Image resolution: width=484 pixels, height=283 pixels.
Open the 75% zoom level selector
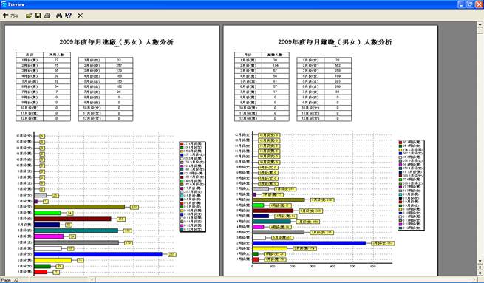(x=14, y=16)
